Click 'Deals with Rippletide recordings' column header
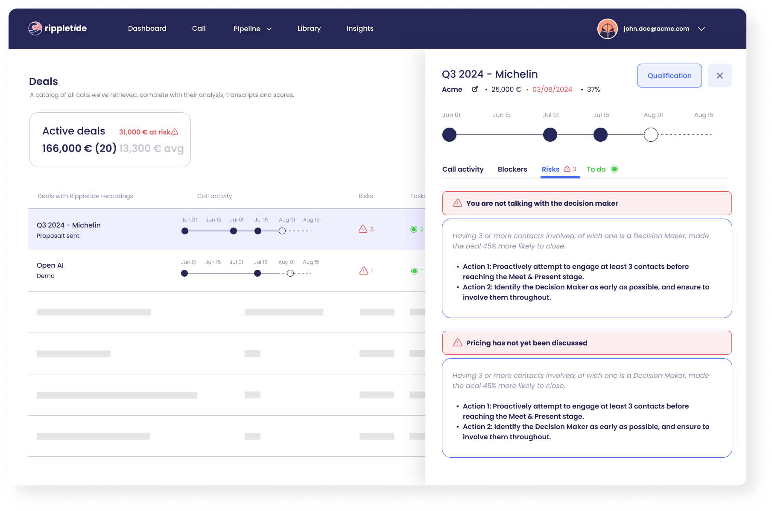772x511 pixels. point(85,196)
